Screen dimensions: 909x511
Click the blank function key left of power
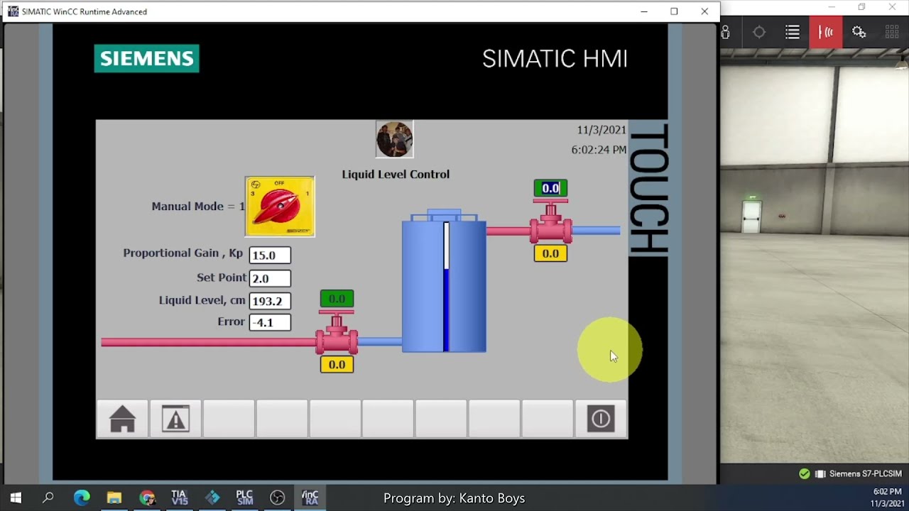(548, 419)
